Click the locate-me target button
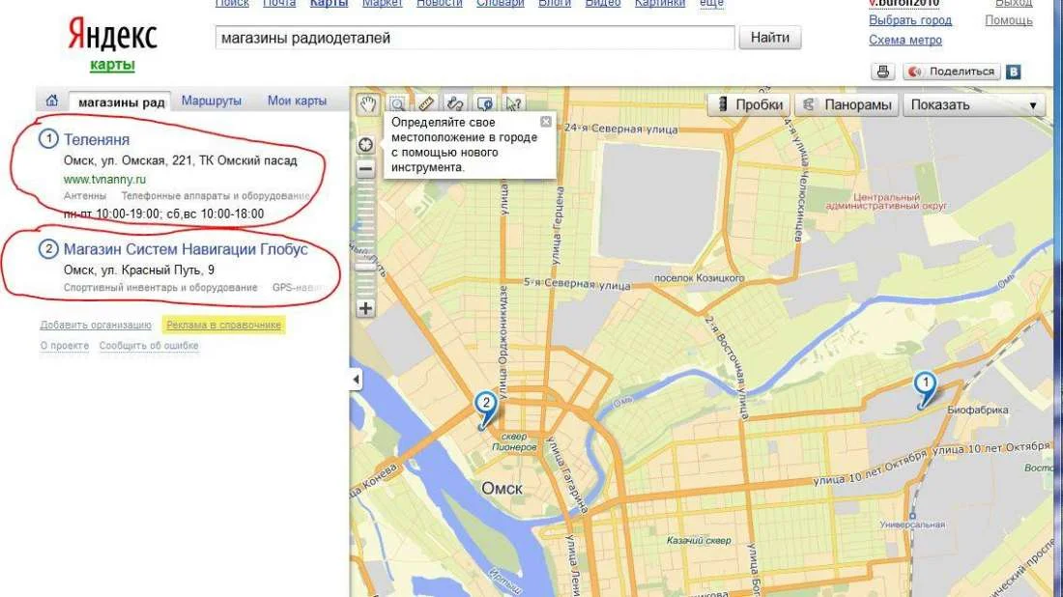 tap(365, 145)
